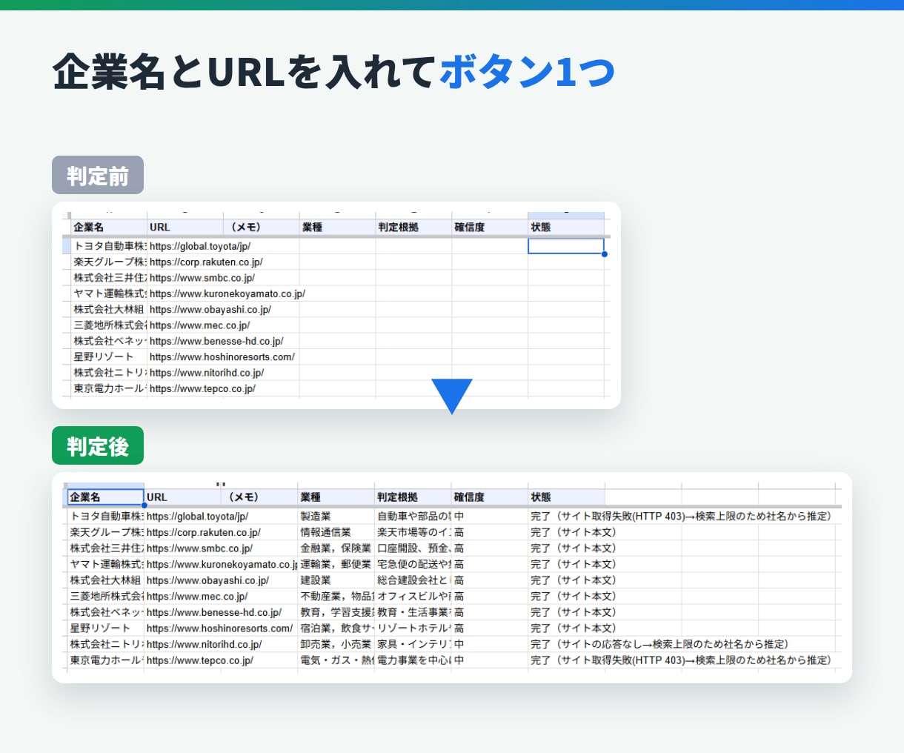Click the サイトの応答なし status in ニトリ row
This screenshot has height=753, width=904.
(x=659, y=644)
